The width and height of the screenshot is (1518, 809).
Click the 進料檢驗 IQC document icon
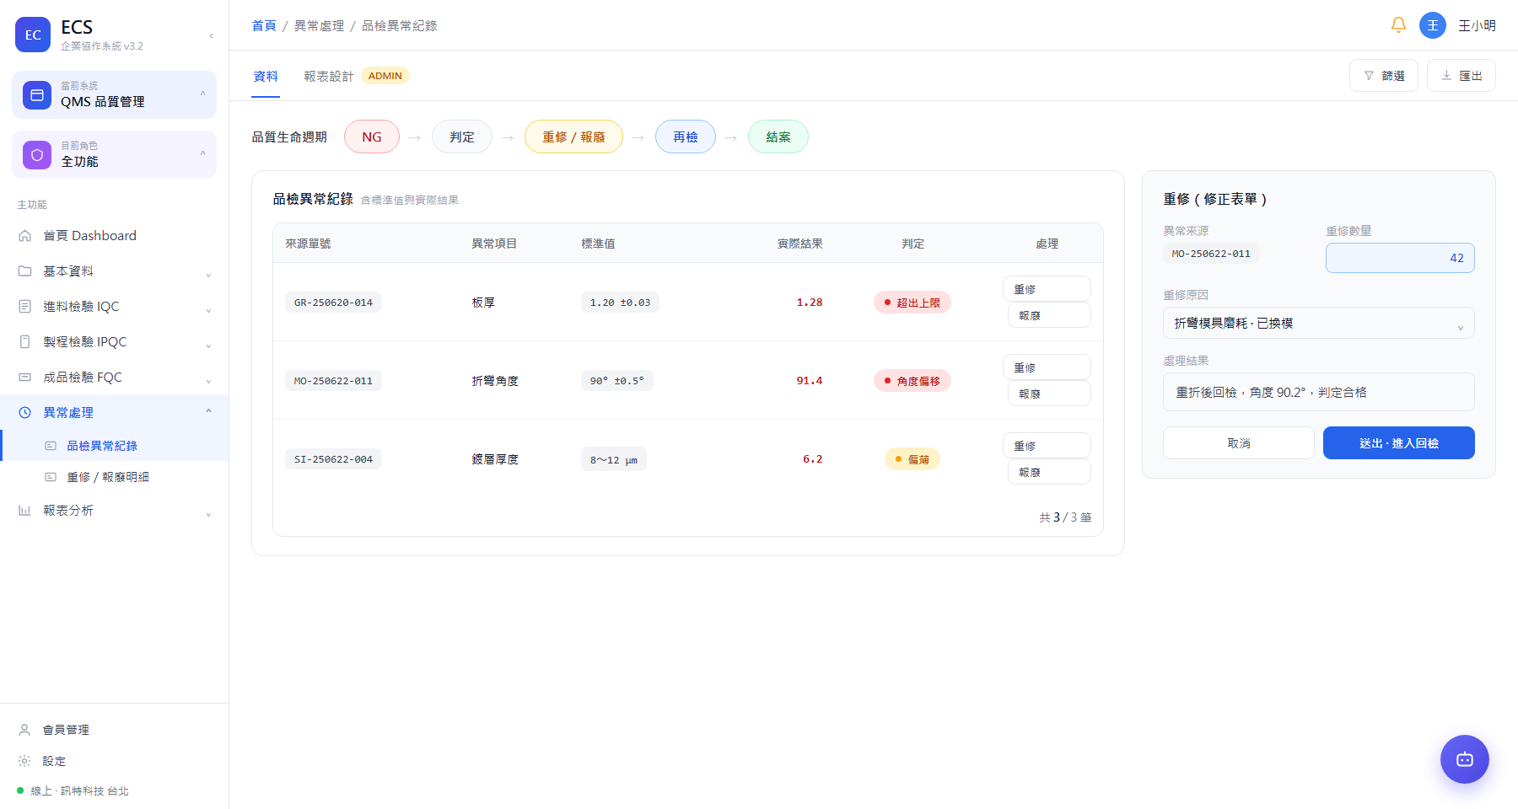pyautogui.click(x=25, y=307)
